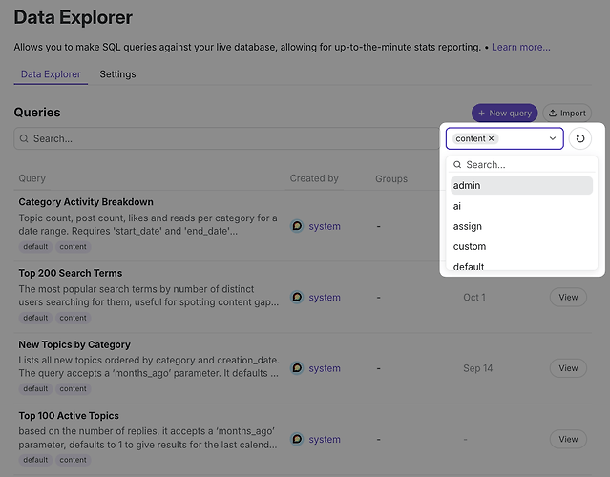Click system avatar for New Topics by Category
610x477 pixels.
[297, 368]
